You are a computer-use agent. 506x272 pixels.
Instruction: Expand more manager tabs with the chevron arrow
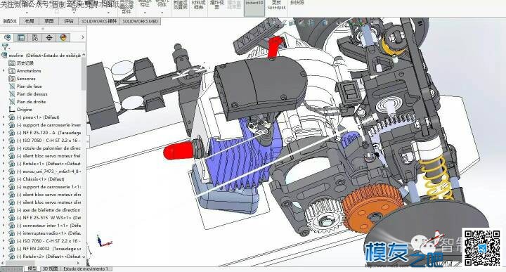point(83,37)
